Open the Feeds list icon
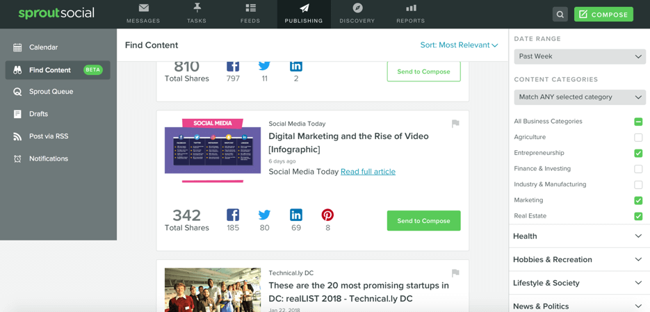Screen dimensions: 650x312 tap(250, 8)
